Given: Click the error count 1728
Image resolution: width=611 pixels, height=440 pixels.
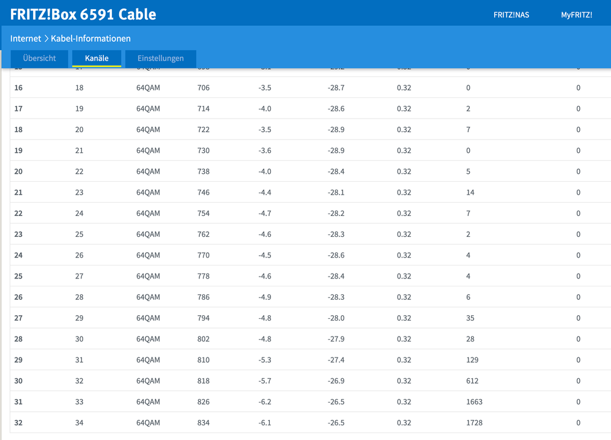Looking at the screenshot, I should 474,423.
